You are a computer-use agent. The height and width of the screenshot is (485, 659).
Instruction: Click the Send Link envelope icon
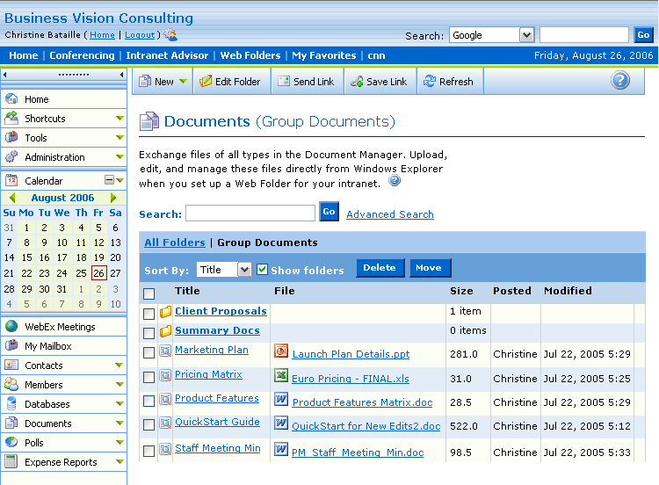(283, 82)
